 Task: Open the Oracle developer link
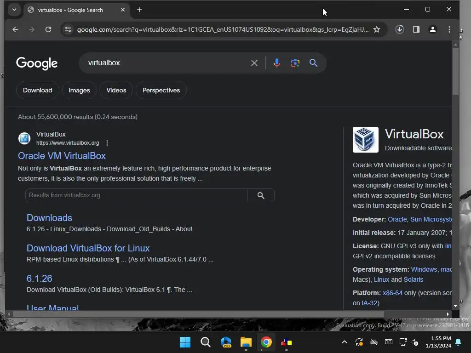[397, 219]
